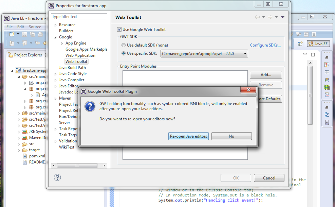335x207 pixels.
Task: Click the properties tree horizontal scrollbar
Action: (x=77, y=166)
